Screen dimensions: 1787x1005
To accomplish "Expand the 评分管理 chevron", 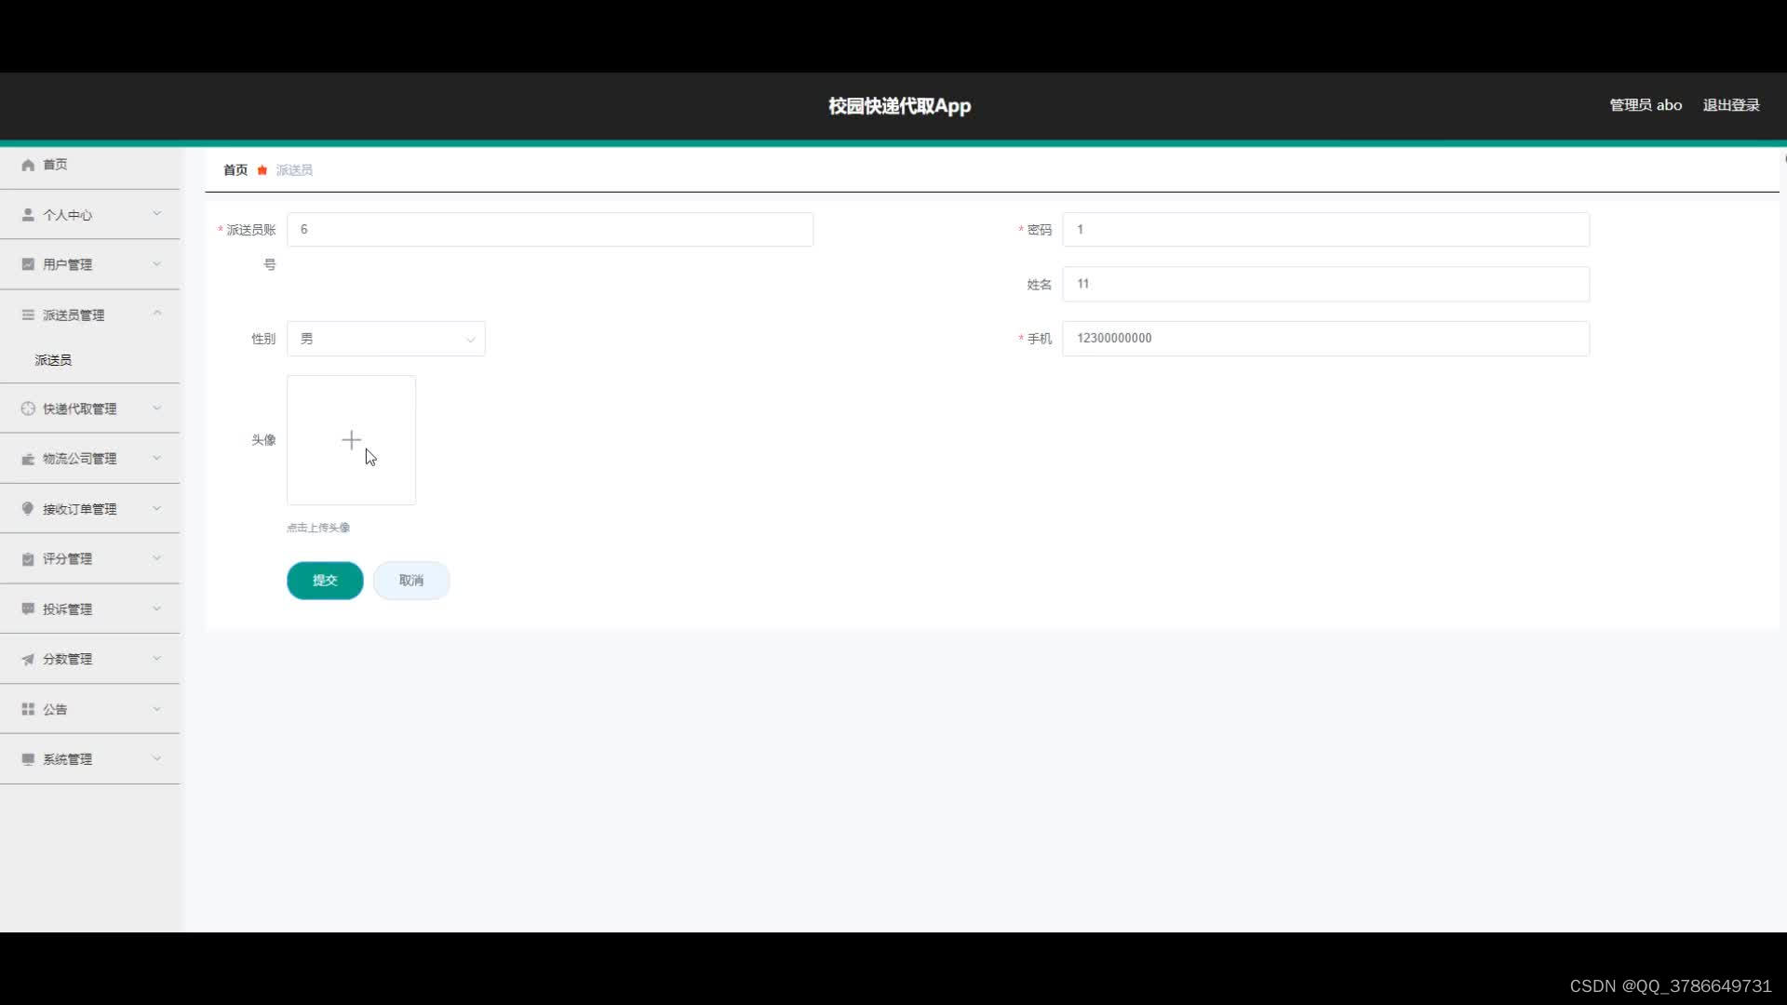I will click(x=157, y=558).
